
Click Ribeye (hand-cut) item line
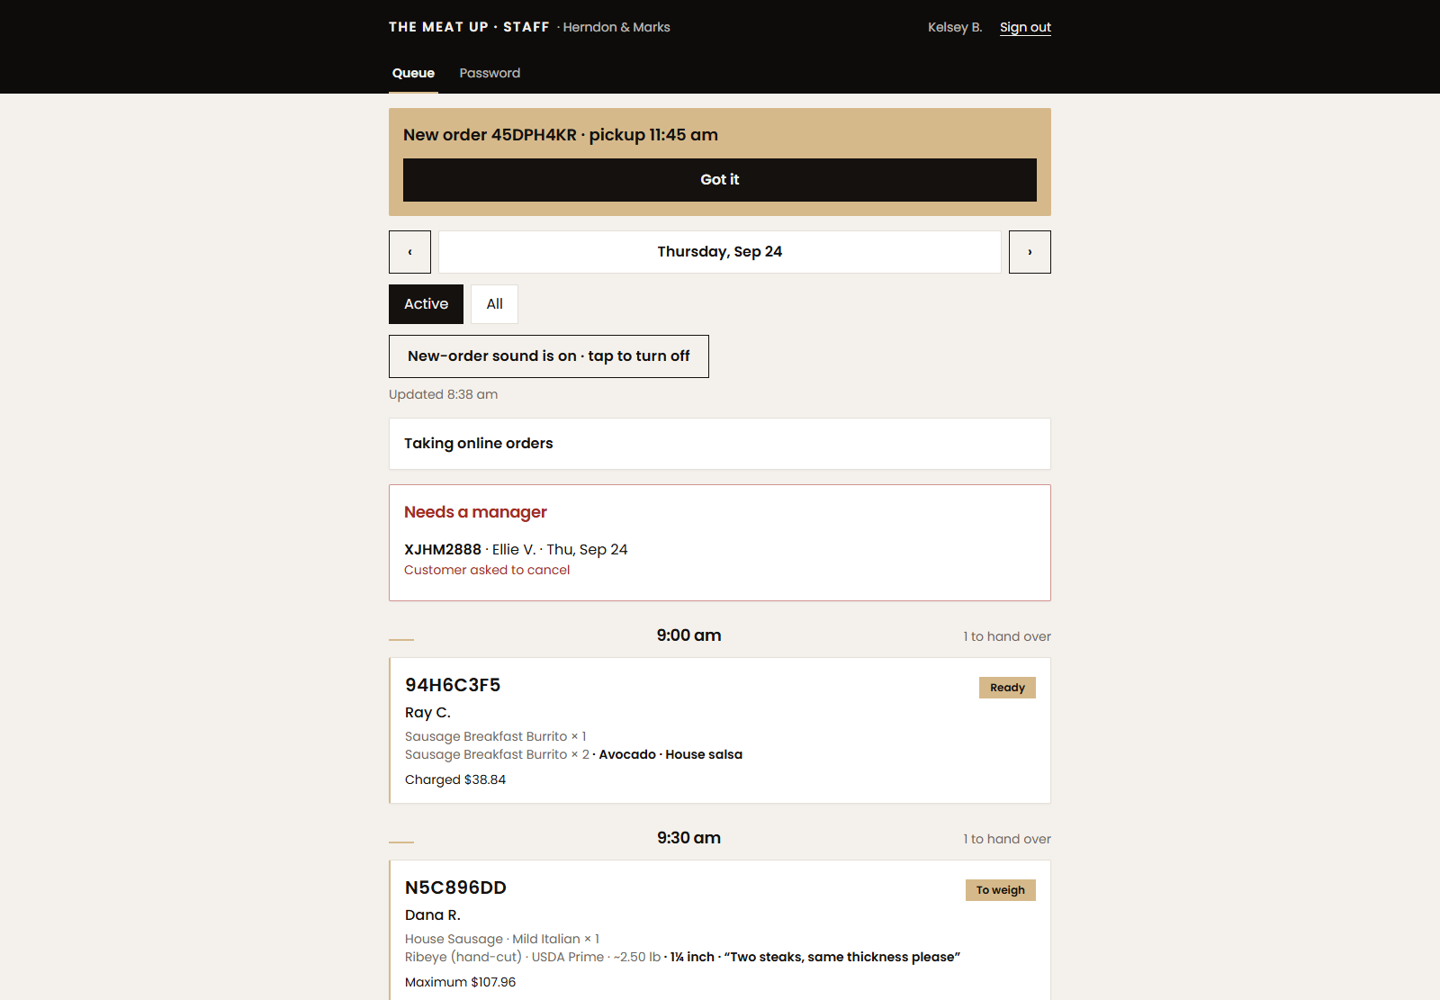[682, 957]
